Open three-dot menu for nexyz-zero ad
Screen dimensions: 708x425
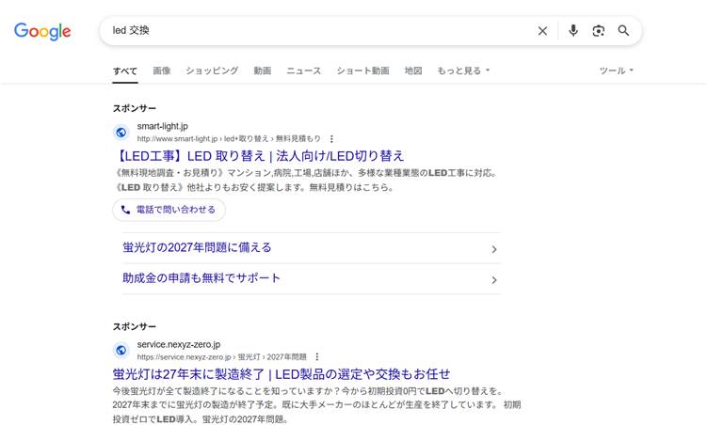(x=317, y=357)
